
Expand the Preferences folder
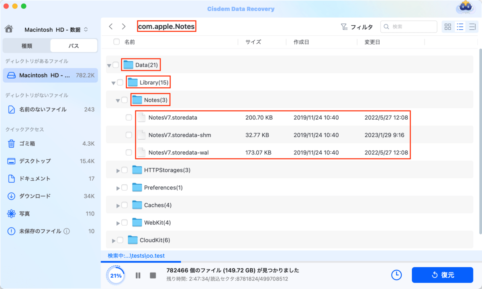pos(118,188)
